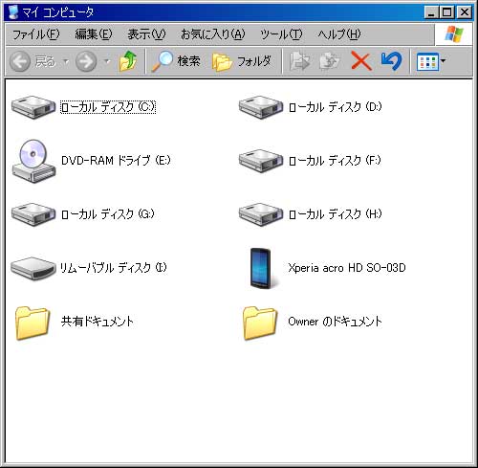
Task: Open the ファイル(F) menu
Action: point(36,34)
